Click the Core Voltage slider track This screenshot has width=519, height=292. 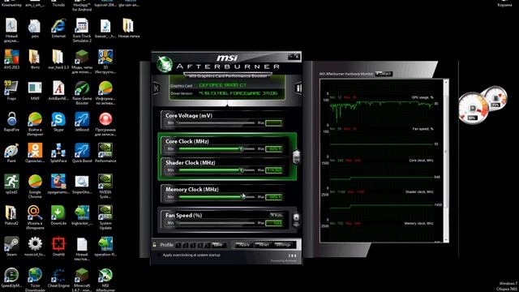click(217, 123)
